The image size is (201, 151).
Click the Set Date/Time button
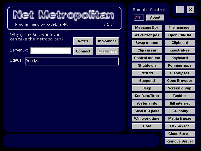tap(147, 96)
